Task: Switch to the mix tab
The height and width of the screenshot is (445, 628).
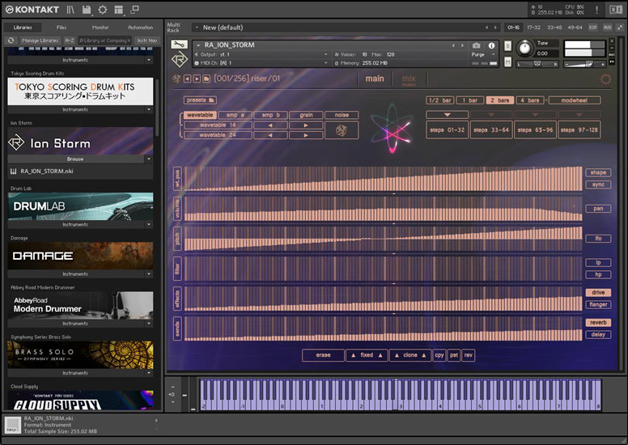Action: pyautogui.click(x=409, y=79)
